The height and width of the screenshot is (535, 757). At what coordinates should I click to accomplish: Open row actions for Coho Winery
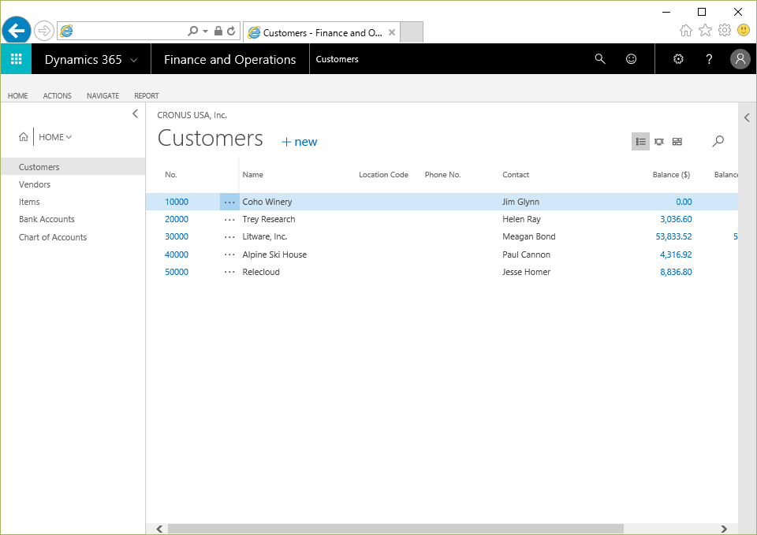[x=229, y=202]
